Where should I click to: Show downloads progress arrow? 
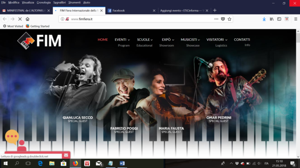(264, 19)
